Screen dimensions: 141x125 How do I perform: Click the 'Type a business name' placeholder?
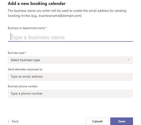pyautogui.click(x=38, y=37)
